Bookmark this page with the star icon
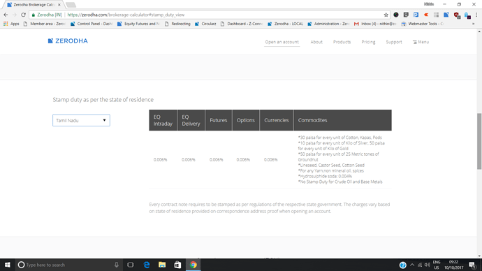The width and height of the screenshot is (482, 271). pos(386,15)
